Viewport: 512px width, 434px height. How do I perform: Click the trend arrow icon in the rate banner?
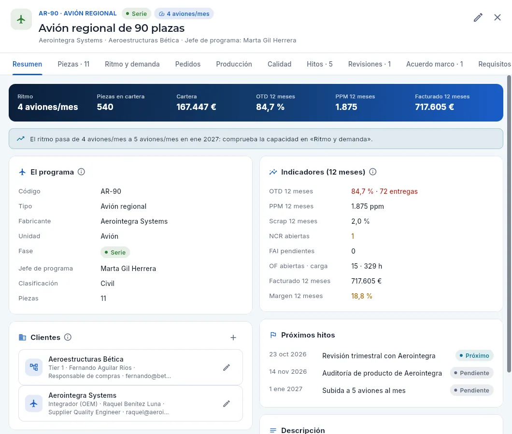tap(21, 139)
